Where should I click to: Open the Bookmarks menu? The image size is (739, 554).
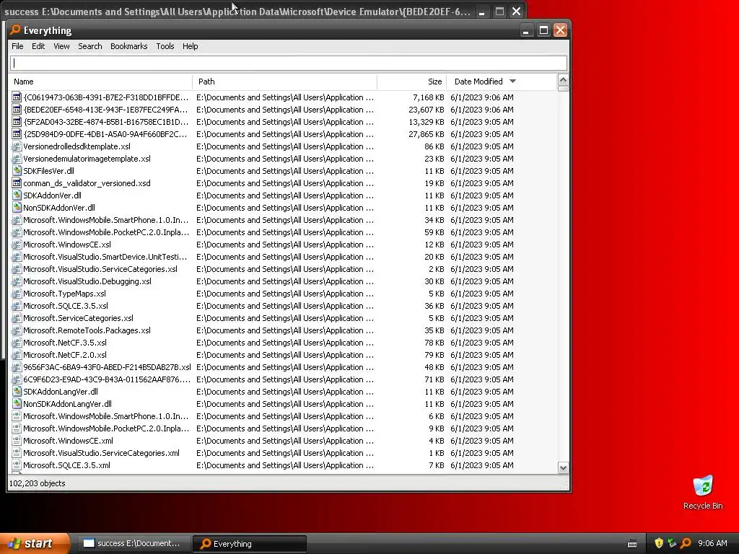128,46
